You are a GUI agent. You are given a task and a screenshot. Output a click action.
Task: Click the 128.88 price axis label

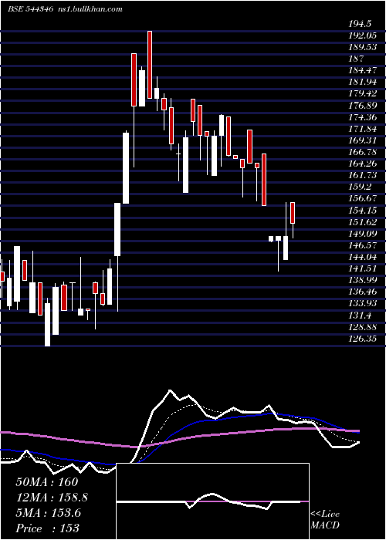(362, 326)
